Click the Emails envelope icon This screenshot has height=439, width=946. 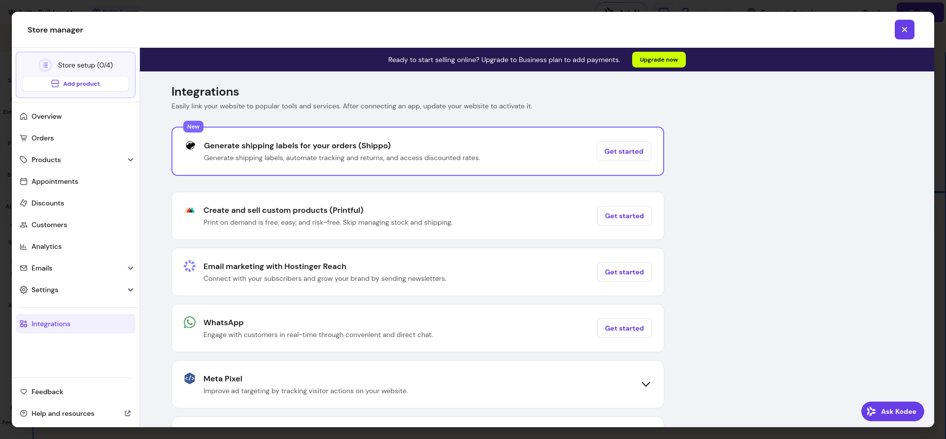click(x=24, y=268)
